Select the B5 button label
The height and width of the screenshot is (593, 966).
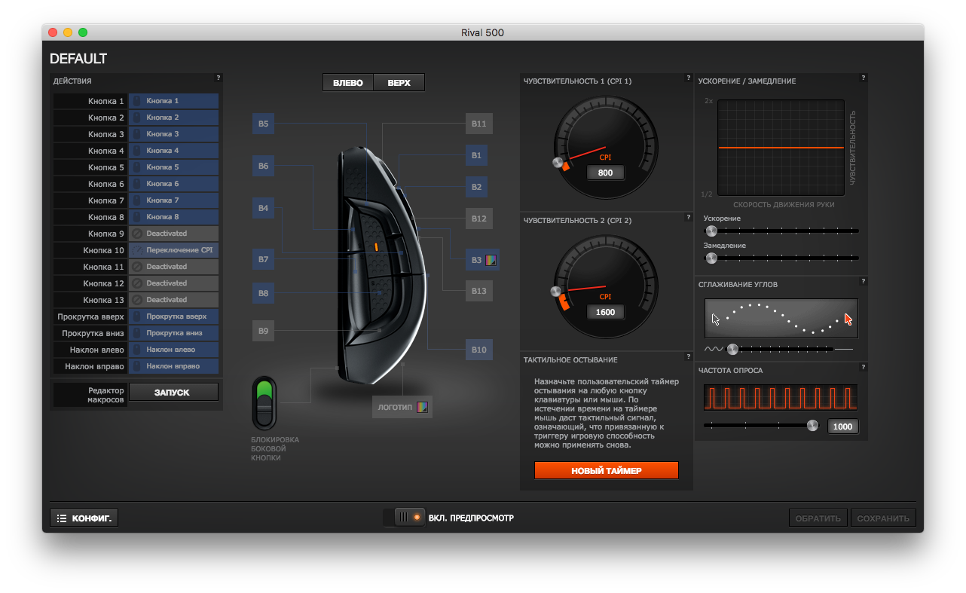click(x=263, y=124)
